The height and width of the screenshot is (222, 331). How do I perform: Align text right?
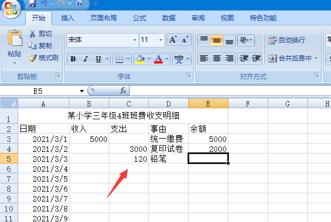(229, 58)
